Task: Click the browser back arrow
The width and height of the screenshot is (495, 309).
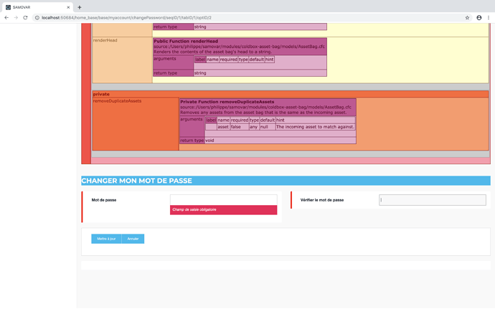Action: point(6,17)
